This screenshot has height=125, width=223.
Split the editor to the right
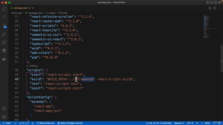[215, 8]
